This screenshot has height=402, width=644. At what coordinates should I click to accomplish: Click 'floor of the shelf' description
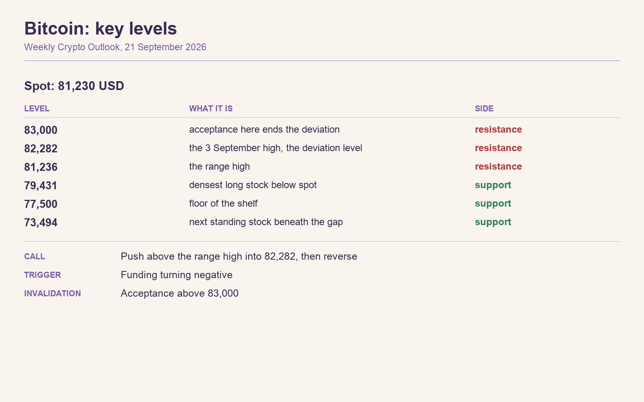(x=223, y=203)
